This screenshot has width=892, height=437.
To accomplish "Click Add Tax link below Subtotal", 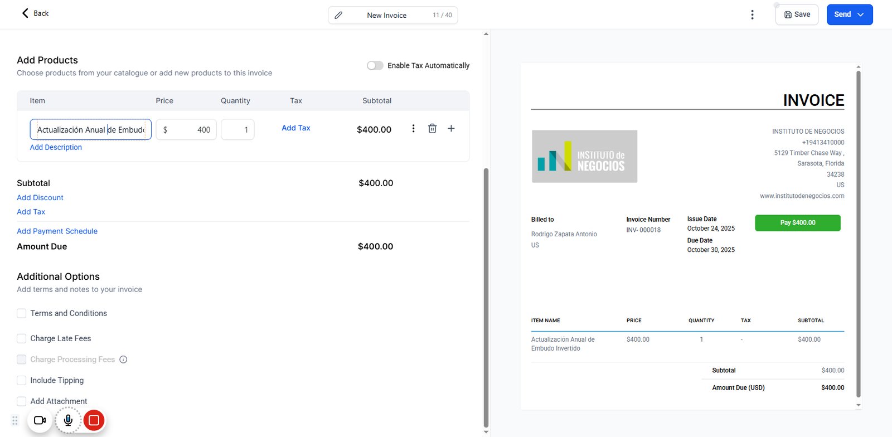I will click(x=31, y=212).
